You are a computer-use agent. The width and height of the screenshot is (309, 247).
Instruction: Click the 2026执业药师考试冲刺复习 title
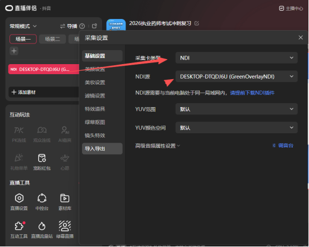click(160, 23)
